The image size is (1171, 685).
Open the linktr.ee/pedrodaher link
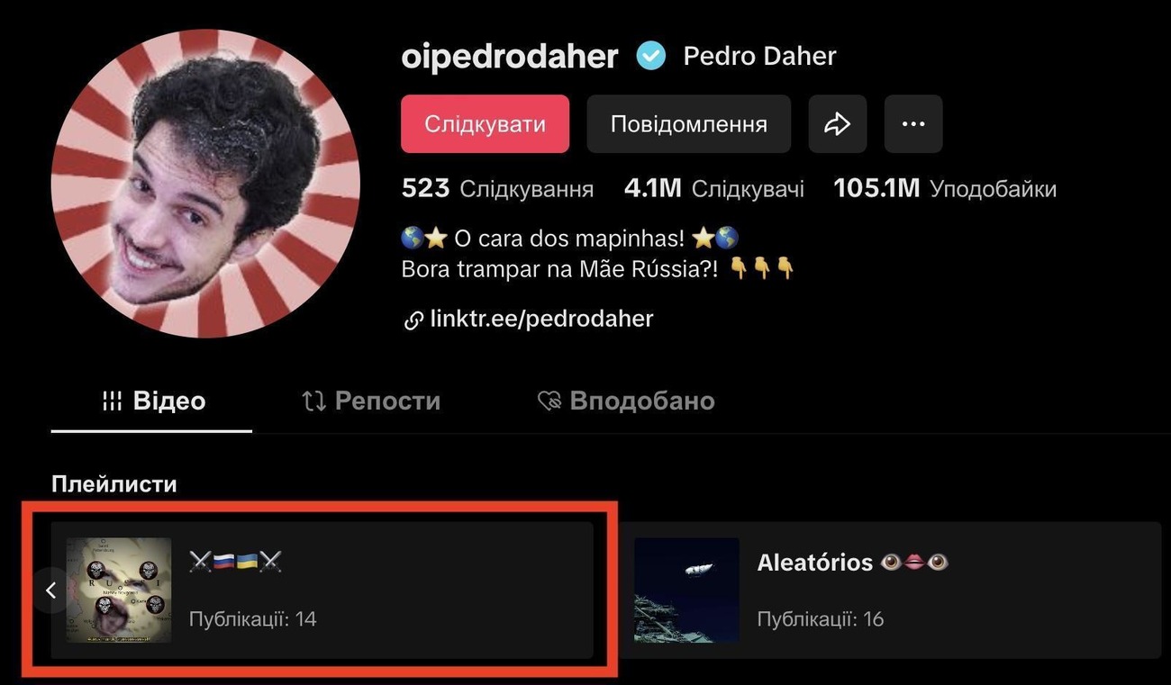pyautogui.click(x=541, y=319)
